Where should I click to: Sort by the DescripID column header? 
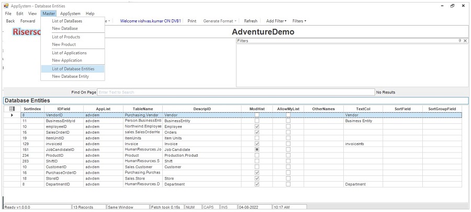coord(202,109)
